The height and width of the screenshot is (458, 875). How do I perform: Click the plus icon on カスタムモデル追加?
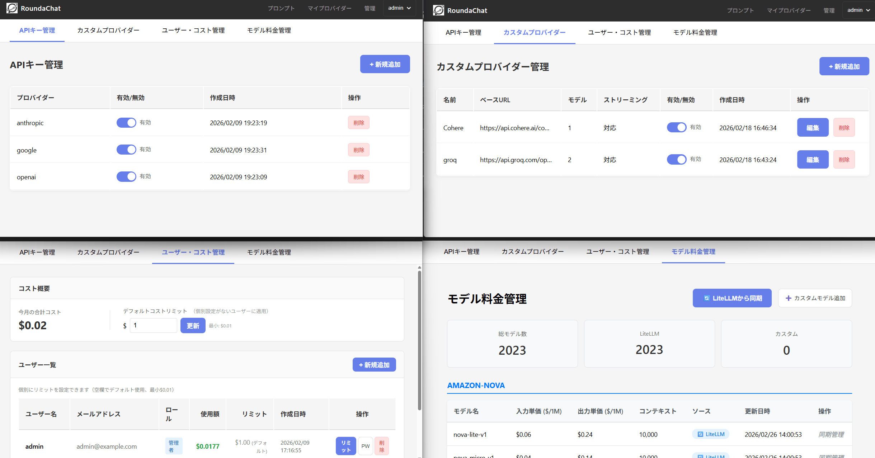coord(788,298)
